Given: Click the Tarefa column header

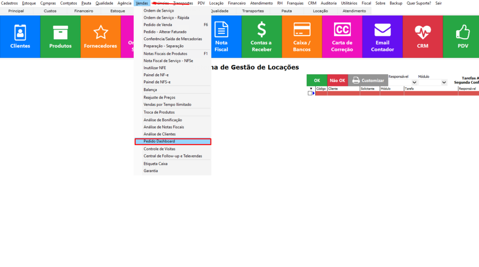Looking at the screenshot, I should [430, 88].
